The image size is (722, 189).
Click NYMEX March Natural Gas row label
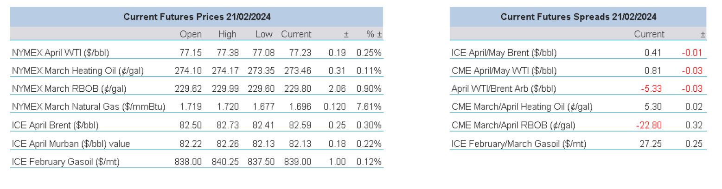[88, 107]
